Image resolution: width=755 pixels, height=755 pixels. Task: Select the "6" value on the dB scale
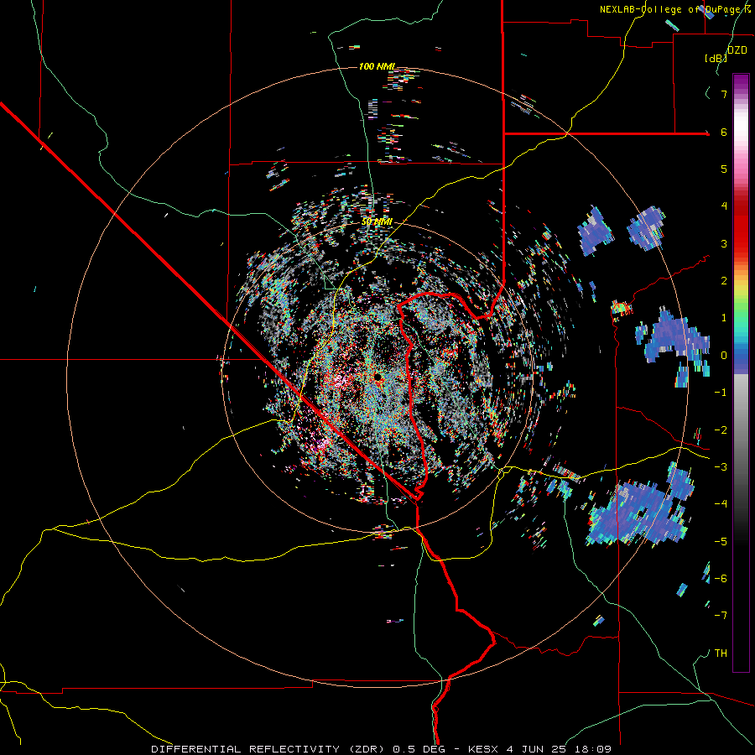(x=724, y=132)
